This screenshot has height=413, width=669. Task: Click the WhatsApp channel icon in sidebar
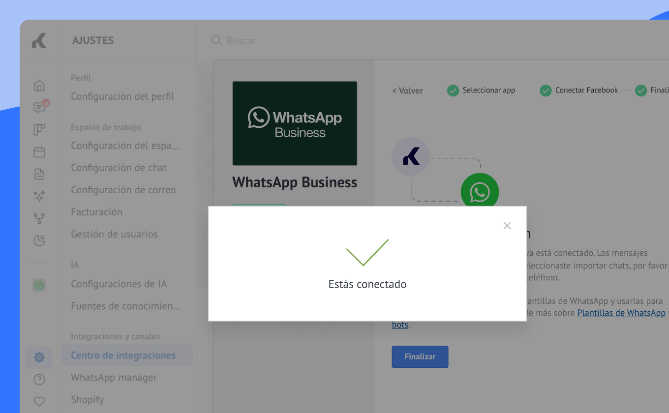[x=39, y=285]
